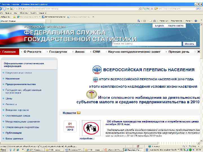The height and width of the screenshot is (152, 203).
Task: Open the О Росстате navigation item
Action: tap(32, 52)
